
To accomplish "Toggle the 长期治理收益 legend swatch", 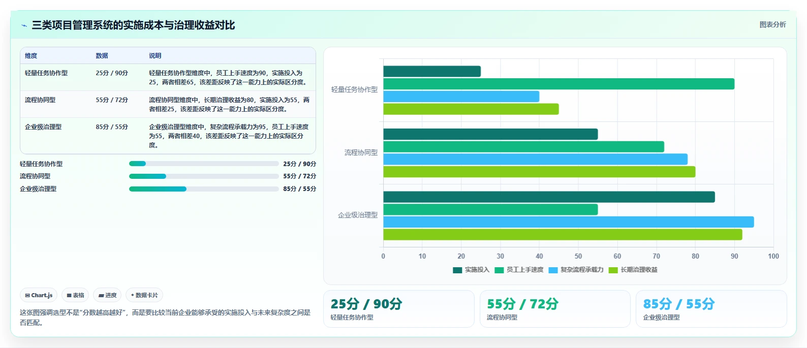I will [x=613, y=270].
